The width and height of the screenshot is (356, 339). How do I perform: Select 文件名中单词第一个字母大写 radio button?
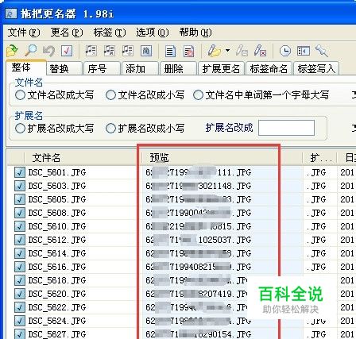198,95
